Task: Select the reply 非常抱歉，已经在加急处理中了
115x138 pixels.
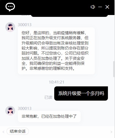Action: pyautogui.click(x=49, y=116)
